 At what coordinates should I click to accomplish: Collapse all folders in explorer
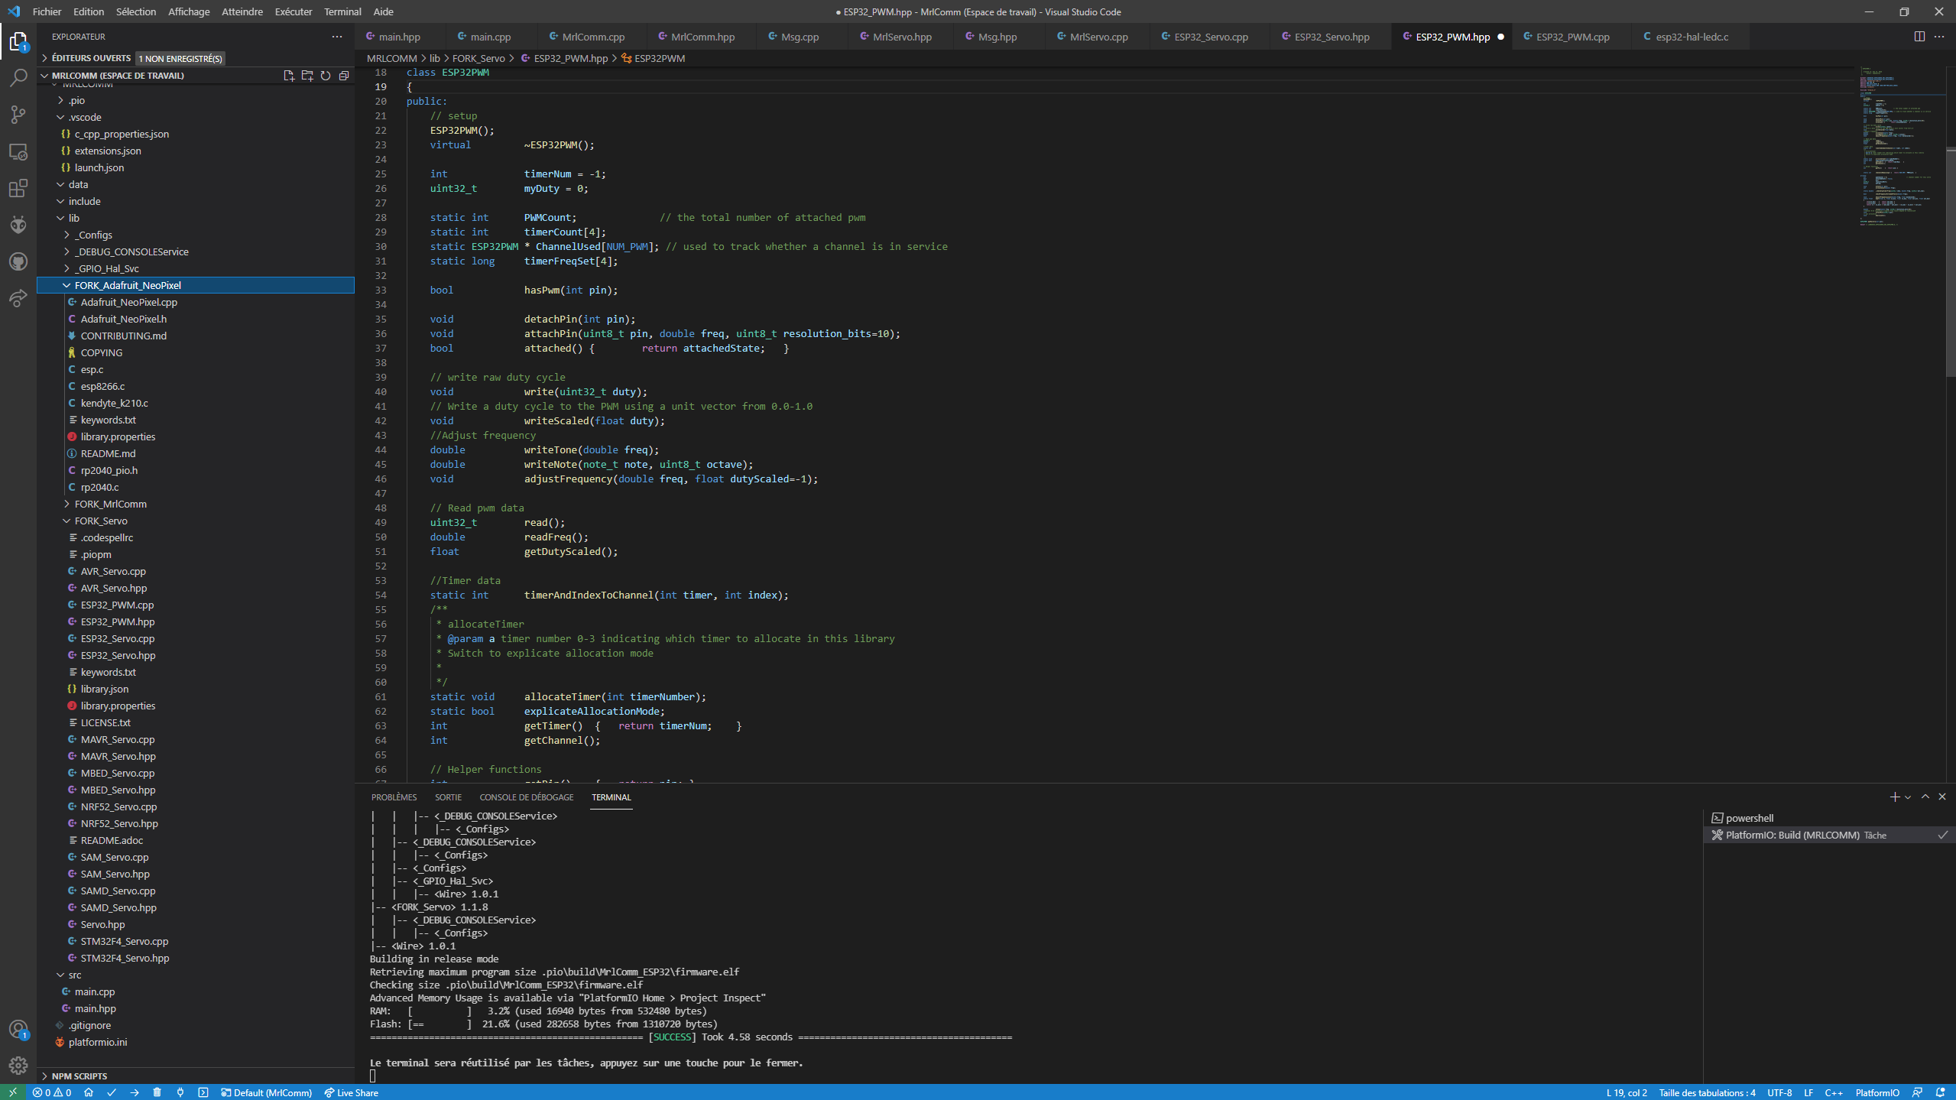coord(344,76)
